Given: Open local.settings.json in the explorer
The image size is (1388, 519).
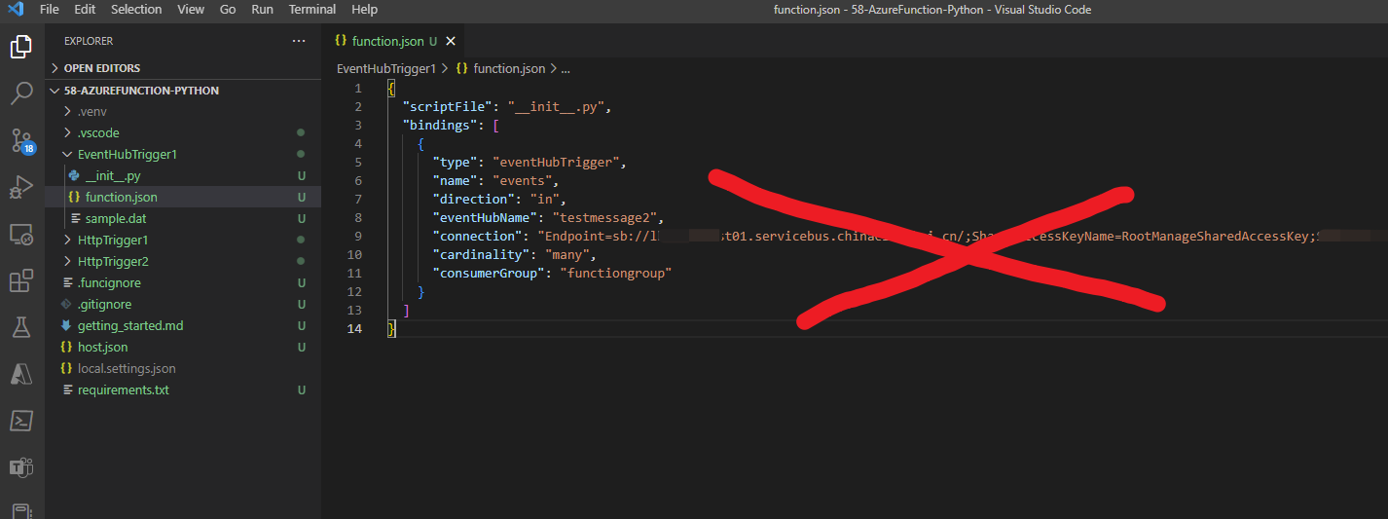Looking at the screenshot, I should coord(127,368).
